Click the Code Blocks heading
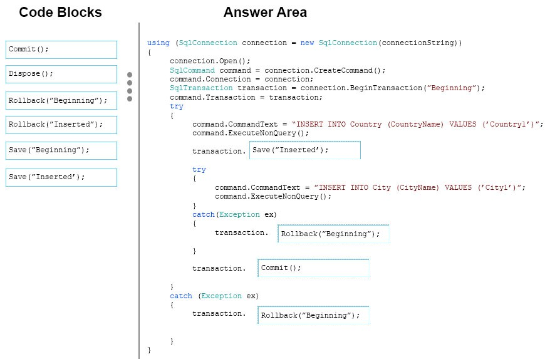Image resolution: width=545 pixels, height=359 pixels. tap(60, 13)
